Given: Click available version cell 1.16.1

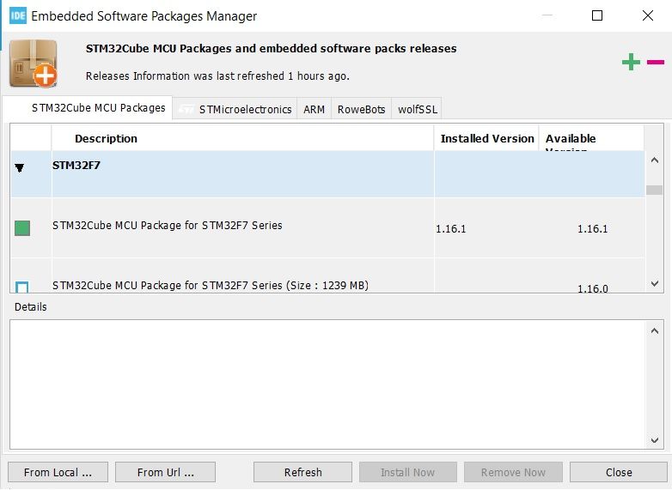Looking at the screenshot, I should pyautogui.click(x=593, y=228).
